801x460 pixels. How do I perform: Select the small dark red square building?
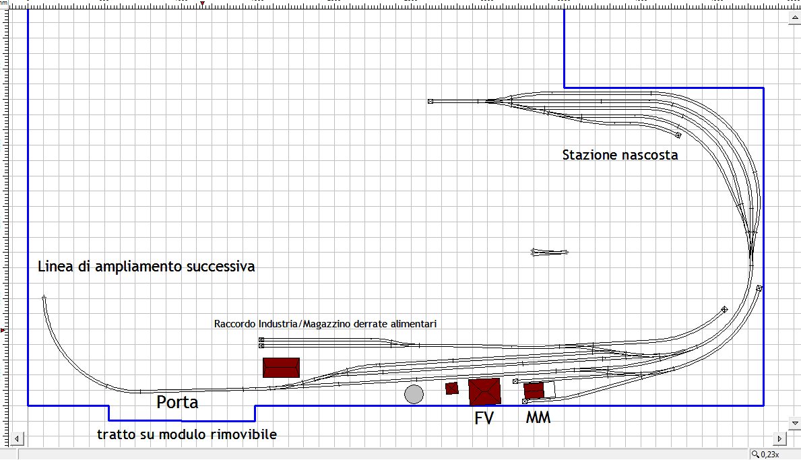pyautogui.click(x=452, y=388)
